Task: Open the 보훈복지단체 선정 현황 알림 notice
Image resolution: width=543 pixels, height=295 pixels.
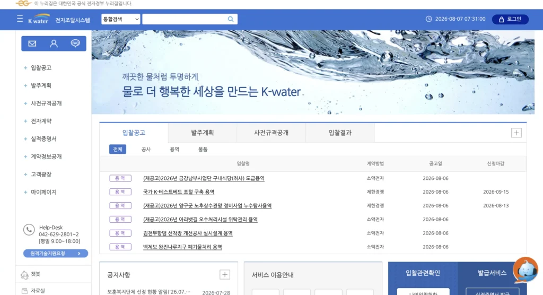Action: tap(149, 291)
